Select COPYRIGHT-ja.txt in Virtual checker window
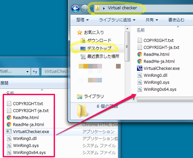193x158 pixels. click(x=161, y=48)
